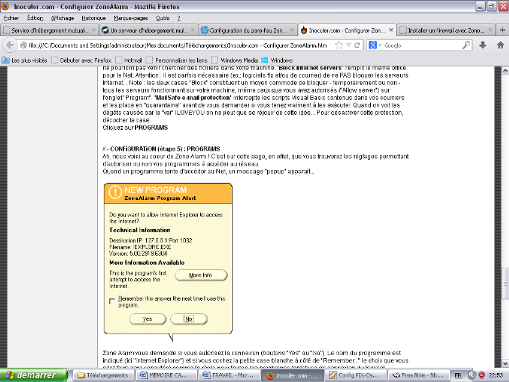
Task: Open 'Les plus visités' bookmark
Action: (25, 60)
